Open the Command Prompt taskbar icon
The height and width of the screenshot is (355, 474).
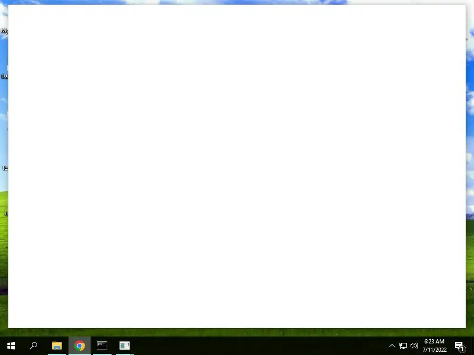pyautogui.click(x=102, y=346)
